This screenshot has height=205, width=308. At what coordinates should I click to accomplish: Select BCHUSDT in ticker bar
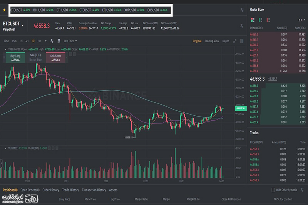tap(43, 10)
